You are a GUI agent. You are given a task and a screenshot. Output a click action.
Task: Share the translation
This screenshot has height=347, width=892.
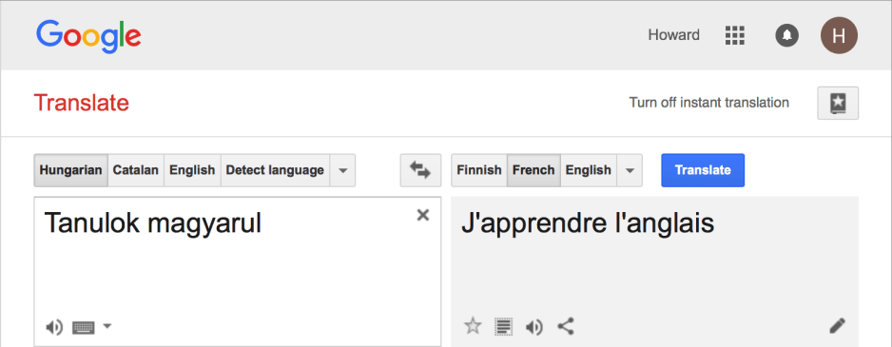[x=565, y=326]
